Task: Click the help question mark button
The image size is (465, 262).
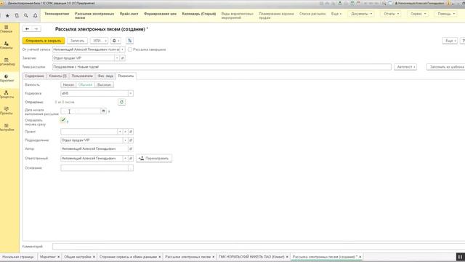Action: click(x=463, y=41)
